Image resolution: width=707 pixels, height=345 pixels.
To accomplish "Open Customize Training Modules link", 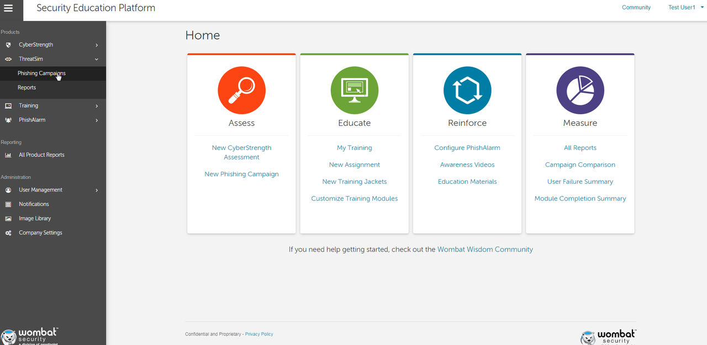I will click(x=355, y=198).
